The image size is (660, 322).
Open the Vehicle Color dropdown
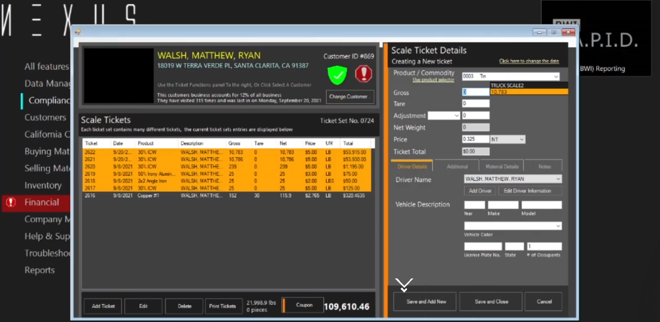click(x=558, y=226)
